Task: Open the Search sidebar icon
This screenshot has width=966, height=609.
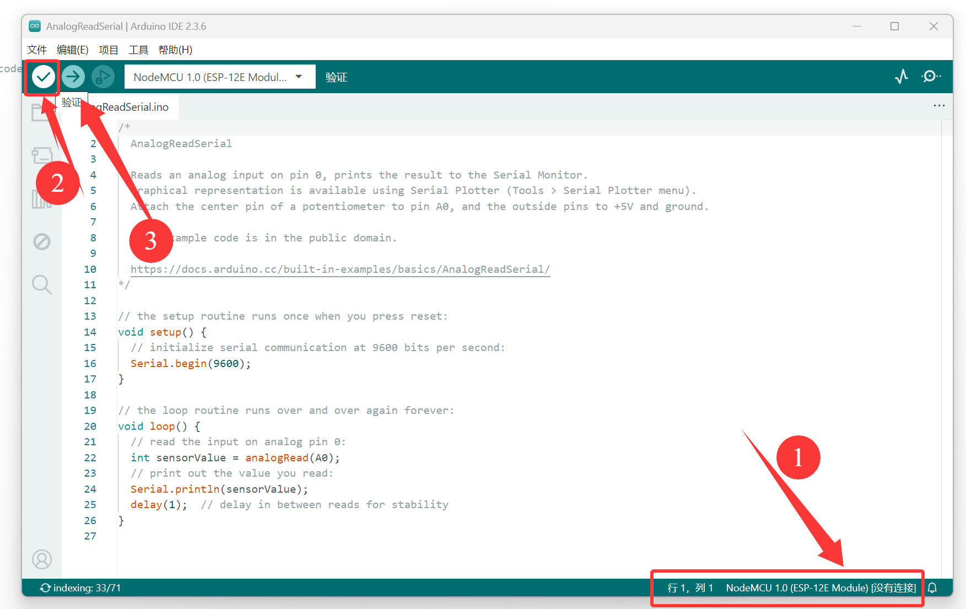Action: pos(42,284)
